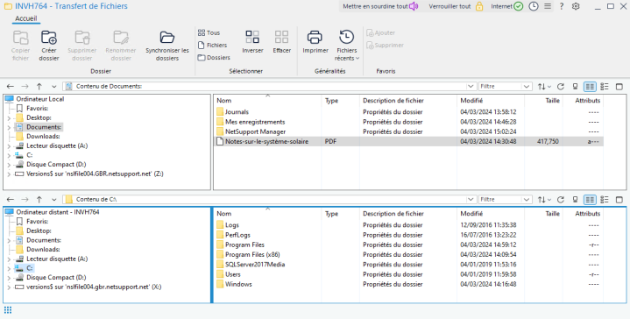Screen dimensions: 630x319
Task: Click the Inverser selection icon
Action: click(252, 37)
